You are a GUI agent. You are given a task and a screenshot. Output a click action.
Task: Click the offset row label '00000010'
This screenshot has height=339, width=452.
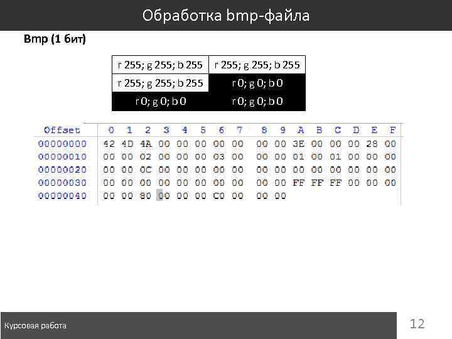[62, 156]
